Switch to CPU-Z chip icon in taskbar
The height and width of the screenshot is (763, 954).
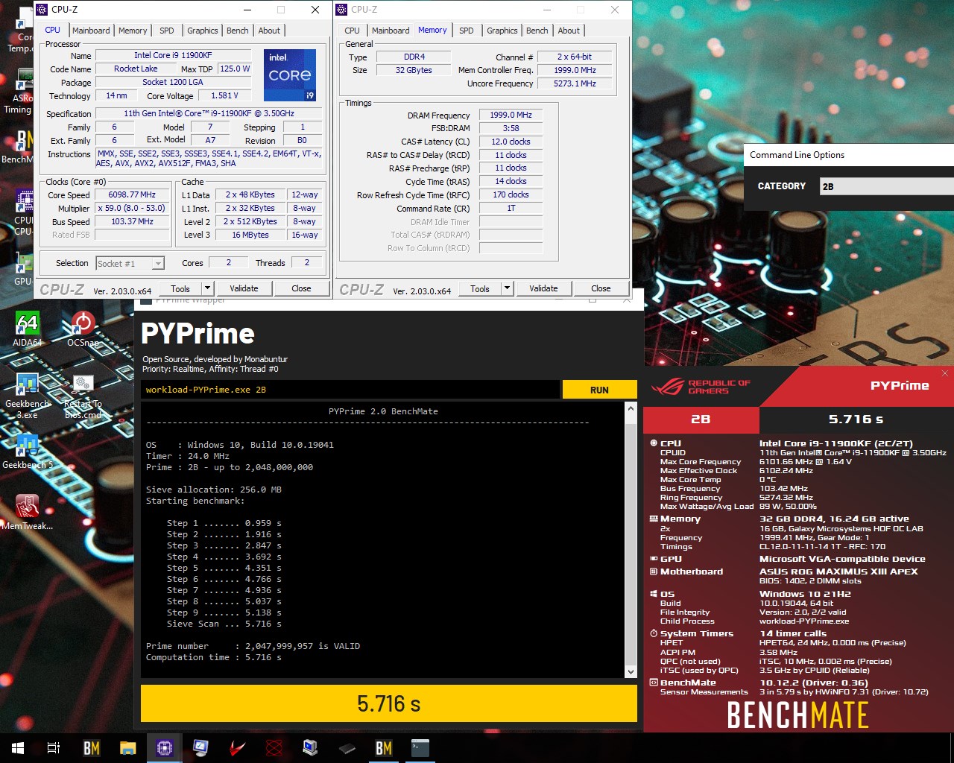pos(165,747)
